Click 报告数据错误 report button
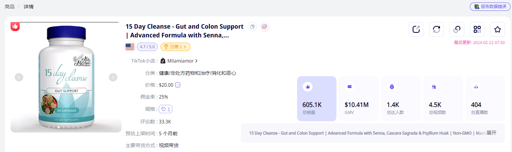512x152 pixels. tap(490, 7)
